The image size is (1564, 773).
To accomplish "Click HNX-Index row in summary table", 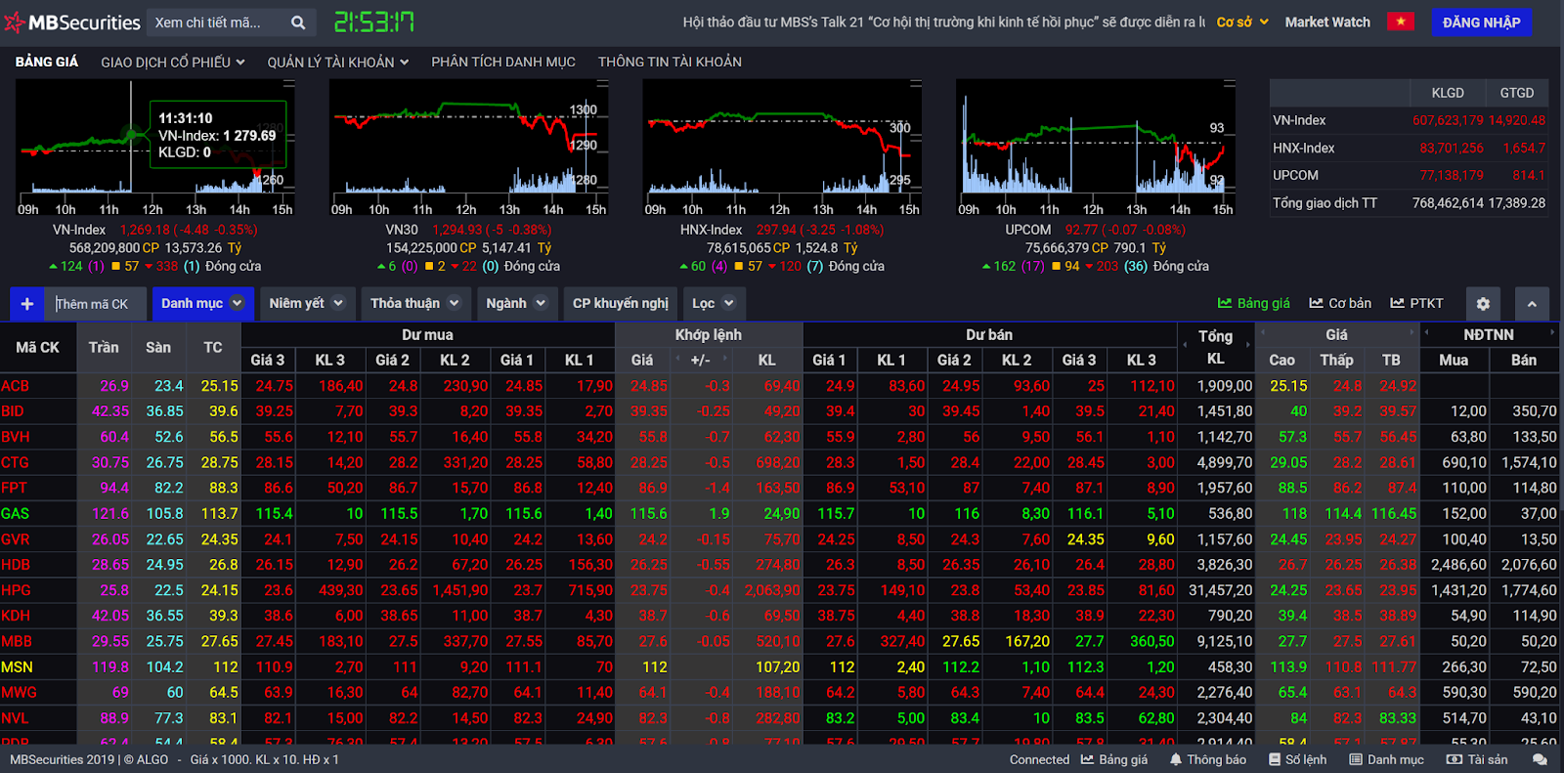I will 1409,148.
